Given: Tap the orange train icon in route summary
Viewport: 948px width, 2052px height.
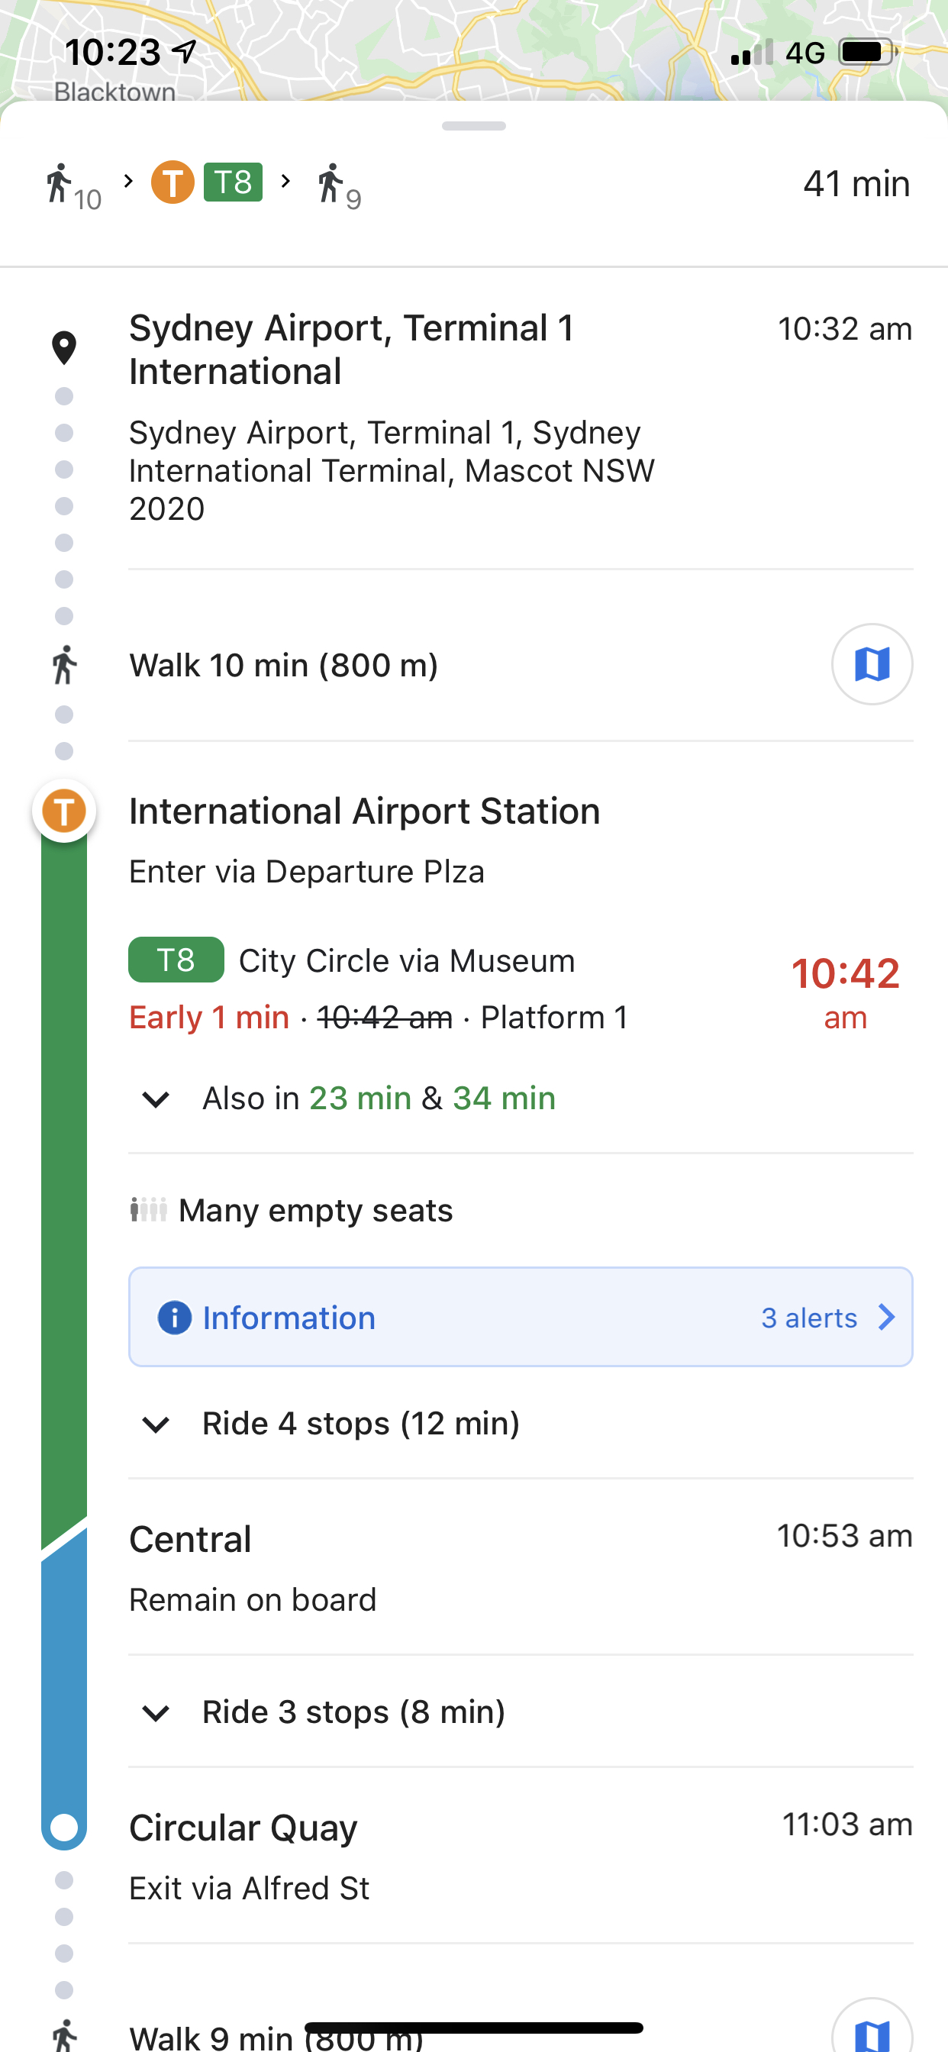Looking at the screenshot, I should [173, 182].
